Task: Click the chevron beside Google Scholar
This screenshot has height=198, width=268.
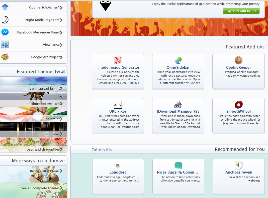Action: click(x=61, y=8)
